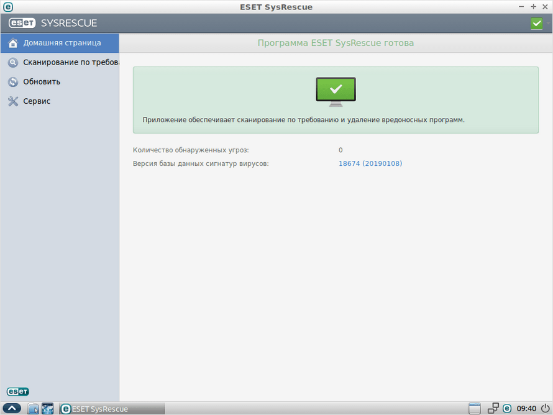Click the power shutdown icon in taskbar

543,408
